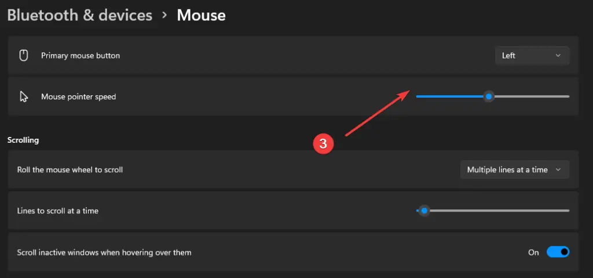Screen dimensions: 593x278
Task: Click the chevron in Multiple lines at a time box
Action: click(558, 170)
